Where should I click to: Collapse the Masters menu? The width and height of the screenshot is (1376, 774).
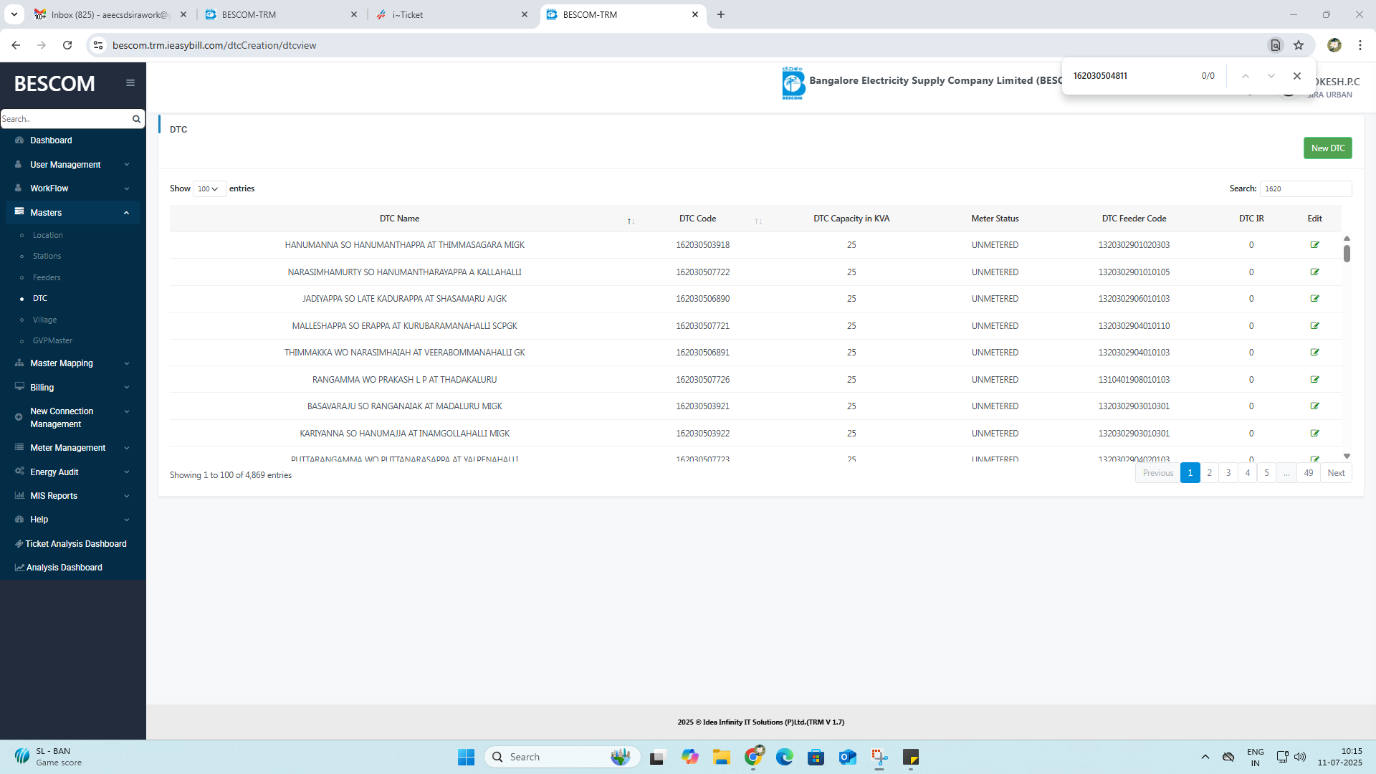pos(72,213)
